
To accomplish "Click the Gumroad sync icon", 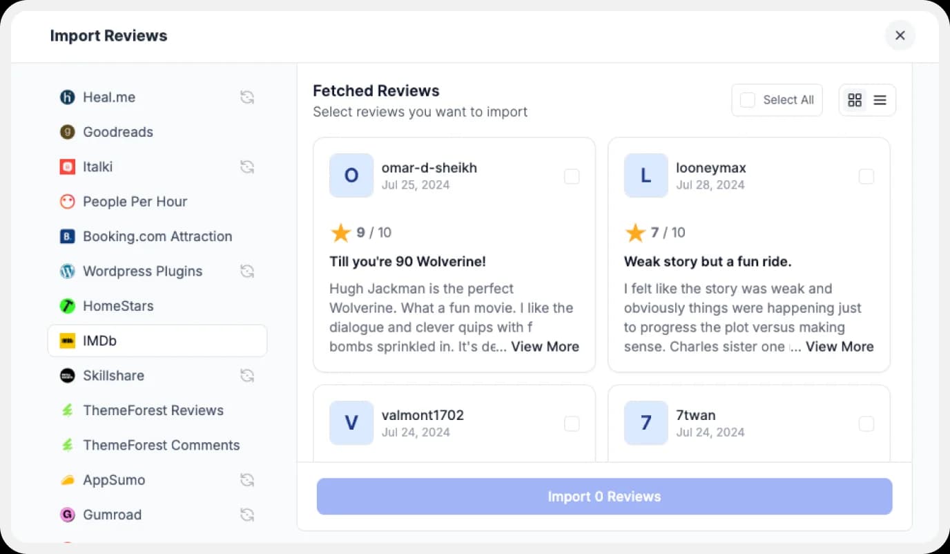I will coord(247,514).
